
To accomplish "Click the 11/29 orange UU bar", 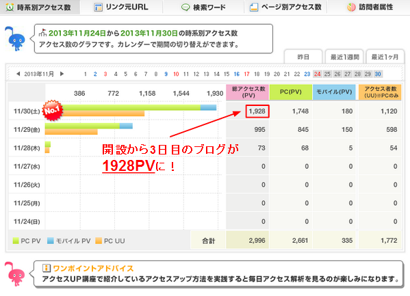I will tap(71, 132).
